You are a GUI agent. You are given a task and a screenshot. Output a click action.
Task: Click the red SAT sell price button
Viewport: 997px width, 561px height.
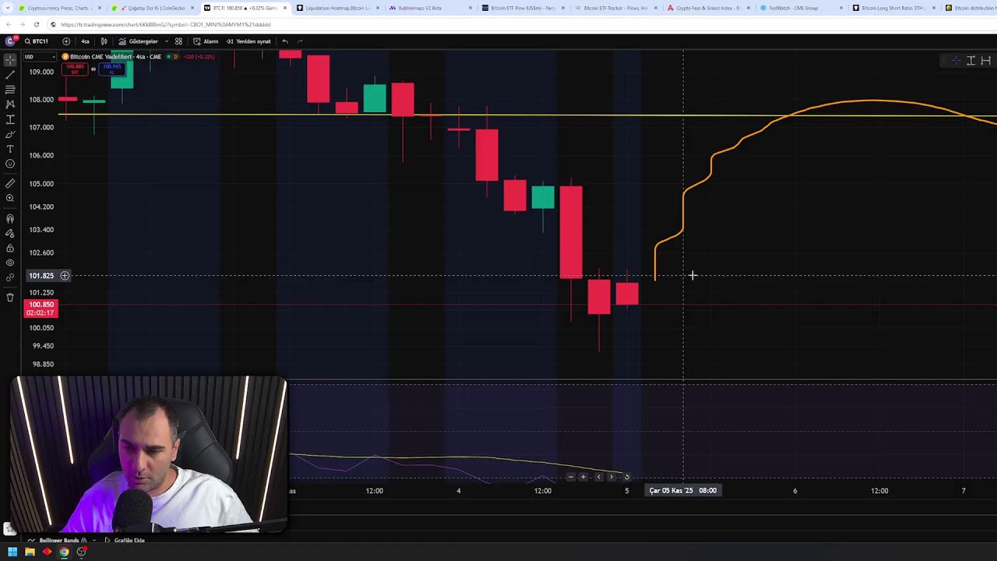coord(75,69)
